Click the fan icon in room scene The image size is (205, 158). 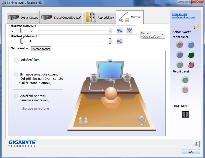tap(142, 120)
